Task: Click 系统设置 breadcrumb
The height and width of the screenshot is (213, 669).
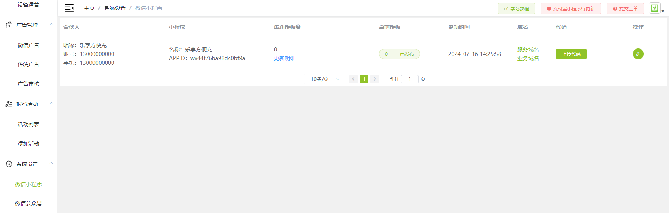Action: point(115,8)
